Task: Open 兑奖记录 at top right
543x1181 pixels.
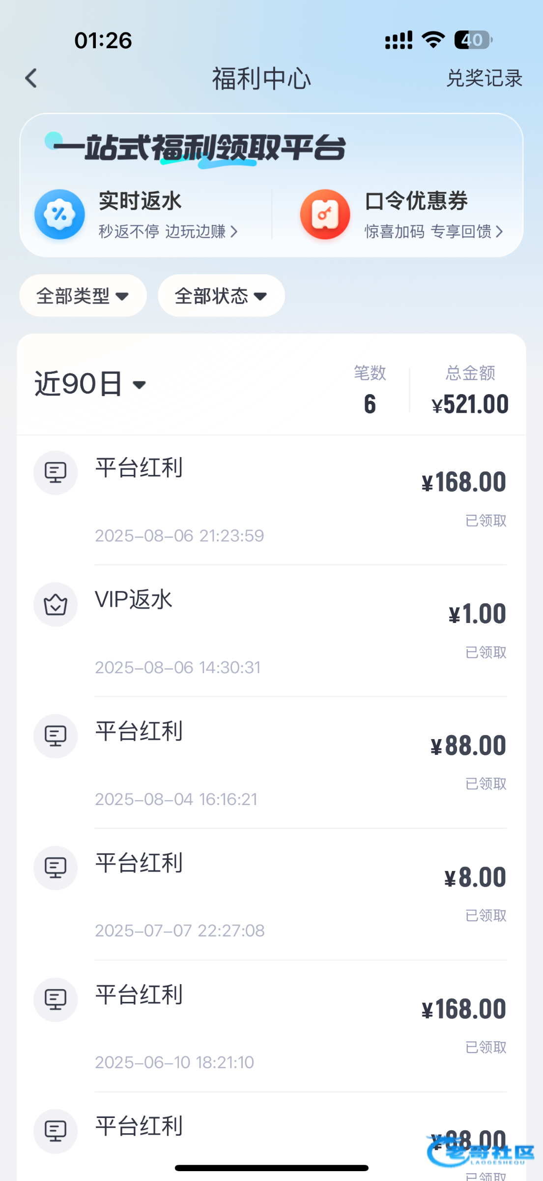Action: point(484,78)
